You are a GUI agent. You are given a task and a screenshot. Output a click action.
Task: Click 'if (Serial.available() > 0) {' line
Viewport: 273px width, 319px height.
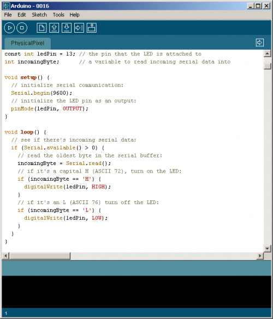(x=57, y=148)
